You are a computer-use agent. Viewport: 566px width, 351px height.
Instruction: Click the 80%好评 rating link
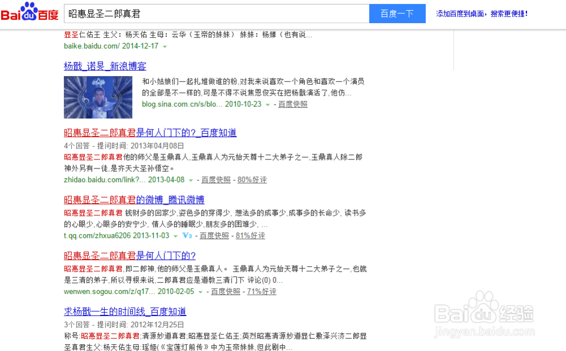(x=252, y=180)
